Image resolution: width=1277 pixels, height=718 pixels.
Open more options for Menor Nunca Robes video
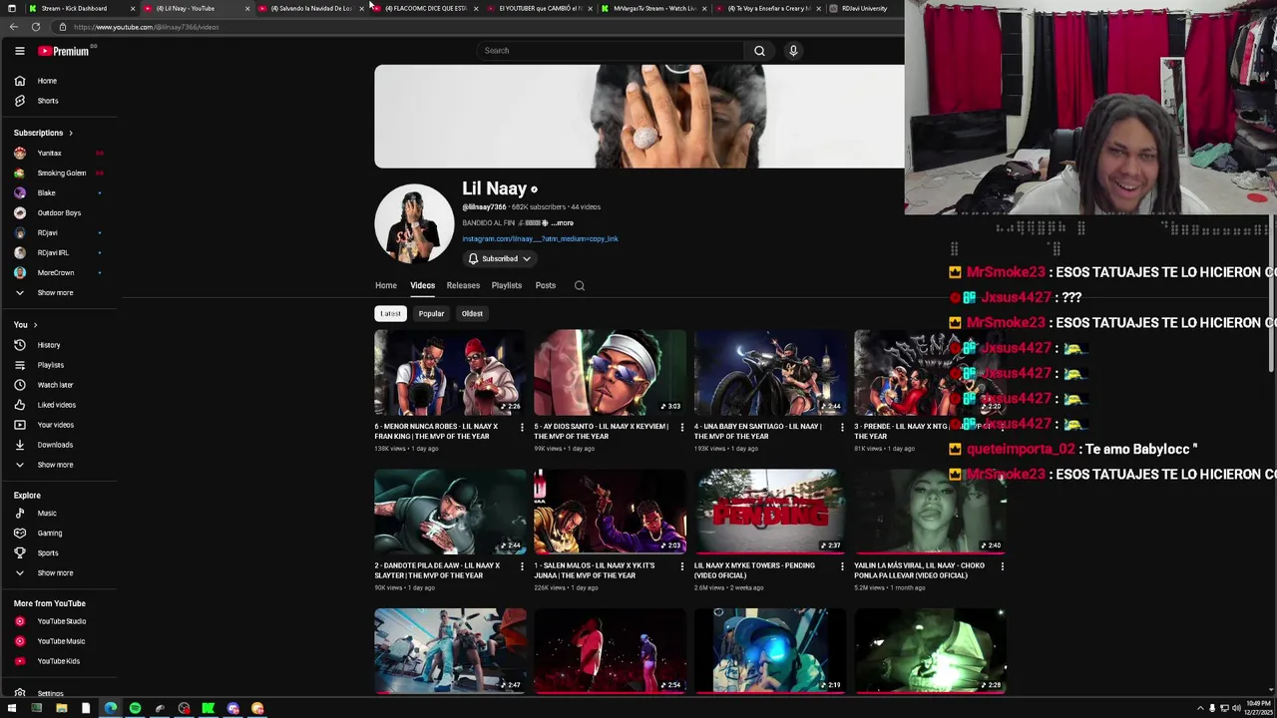coord(522,427)
